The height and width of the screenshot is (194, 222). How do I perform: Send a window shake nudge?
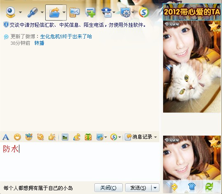pos(40,137)
